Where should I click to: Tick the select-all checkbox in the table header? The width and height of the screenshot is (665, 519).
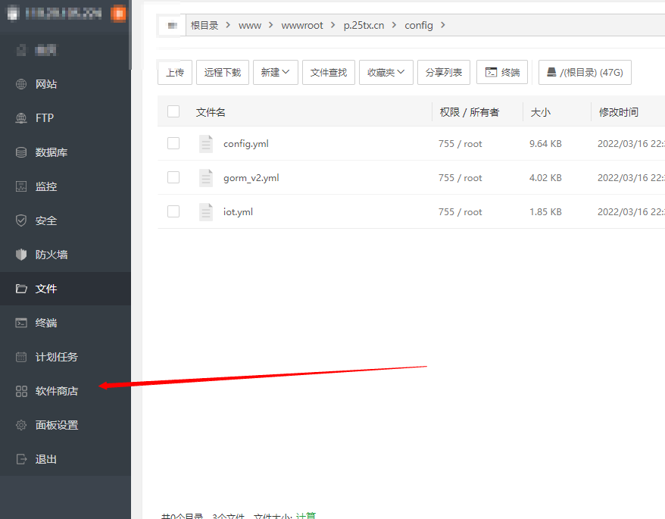[x=173, y=111]
